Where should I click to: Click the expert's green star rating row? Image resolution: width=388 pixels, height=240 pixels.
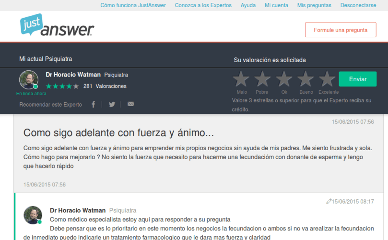[62, 86]
